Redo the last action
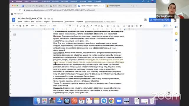The height and width of the screenshot is (106, 189). click(x=17, y=26)
